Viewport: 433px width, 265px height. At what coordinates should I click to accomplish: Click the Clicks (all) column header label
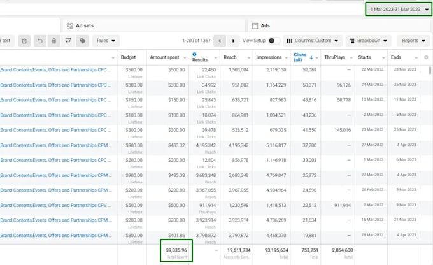point(300,57)
